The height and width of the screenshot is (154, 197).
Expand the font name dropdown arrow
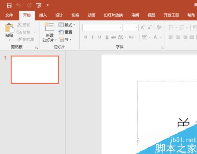click(x=121, y=27)
